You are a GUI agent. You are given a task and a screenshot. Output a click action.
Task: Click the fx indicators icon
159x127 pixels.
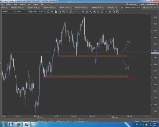coord(83,12)
